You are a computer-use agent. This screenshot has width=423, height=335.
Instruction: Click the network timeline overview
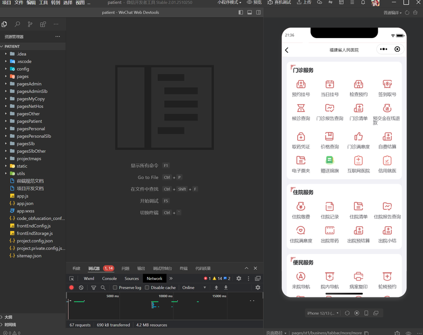pos(164,306)
